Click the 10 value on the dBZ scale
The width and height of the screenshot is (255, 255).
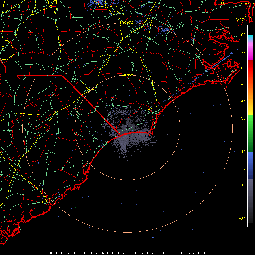(243, 152)
